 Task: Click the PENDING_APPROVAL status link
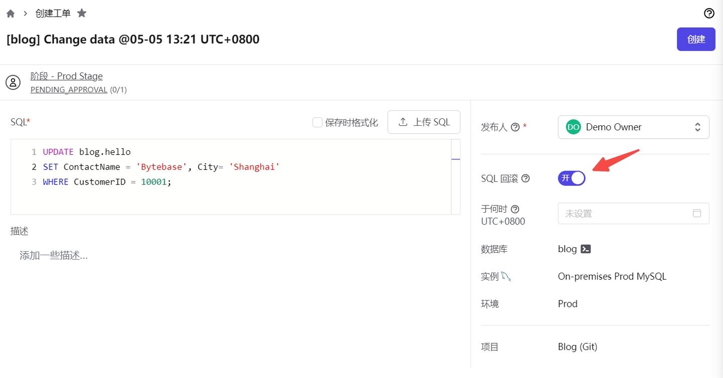(x=69, y=90)
